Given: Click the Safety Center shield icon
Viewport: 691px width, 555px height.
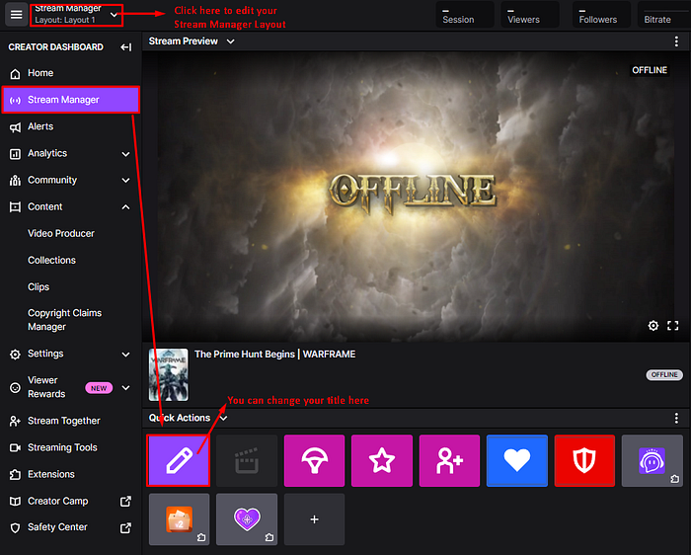Looking at the screenshot, I should 15,528.
